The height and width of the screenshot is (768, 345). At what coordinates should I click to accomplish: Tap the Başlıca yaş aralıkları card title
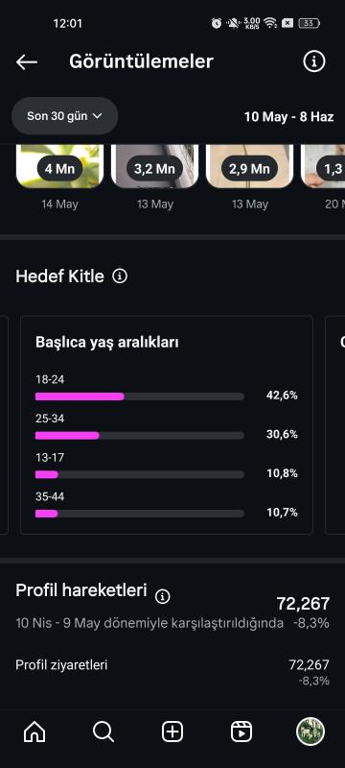tap(107, 343)
